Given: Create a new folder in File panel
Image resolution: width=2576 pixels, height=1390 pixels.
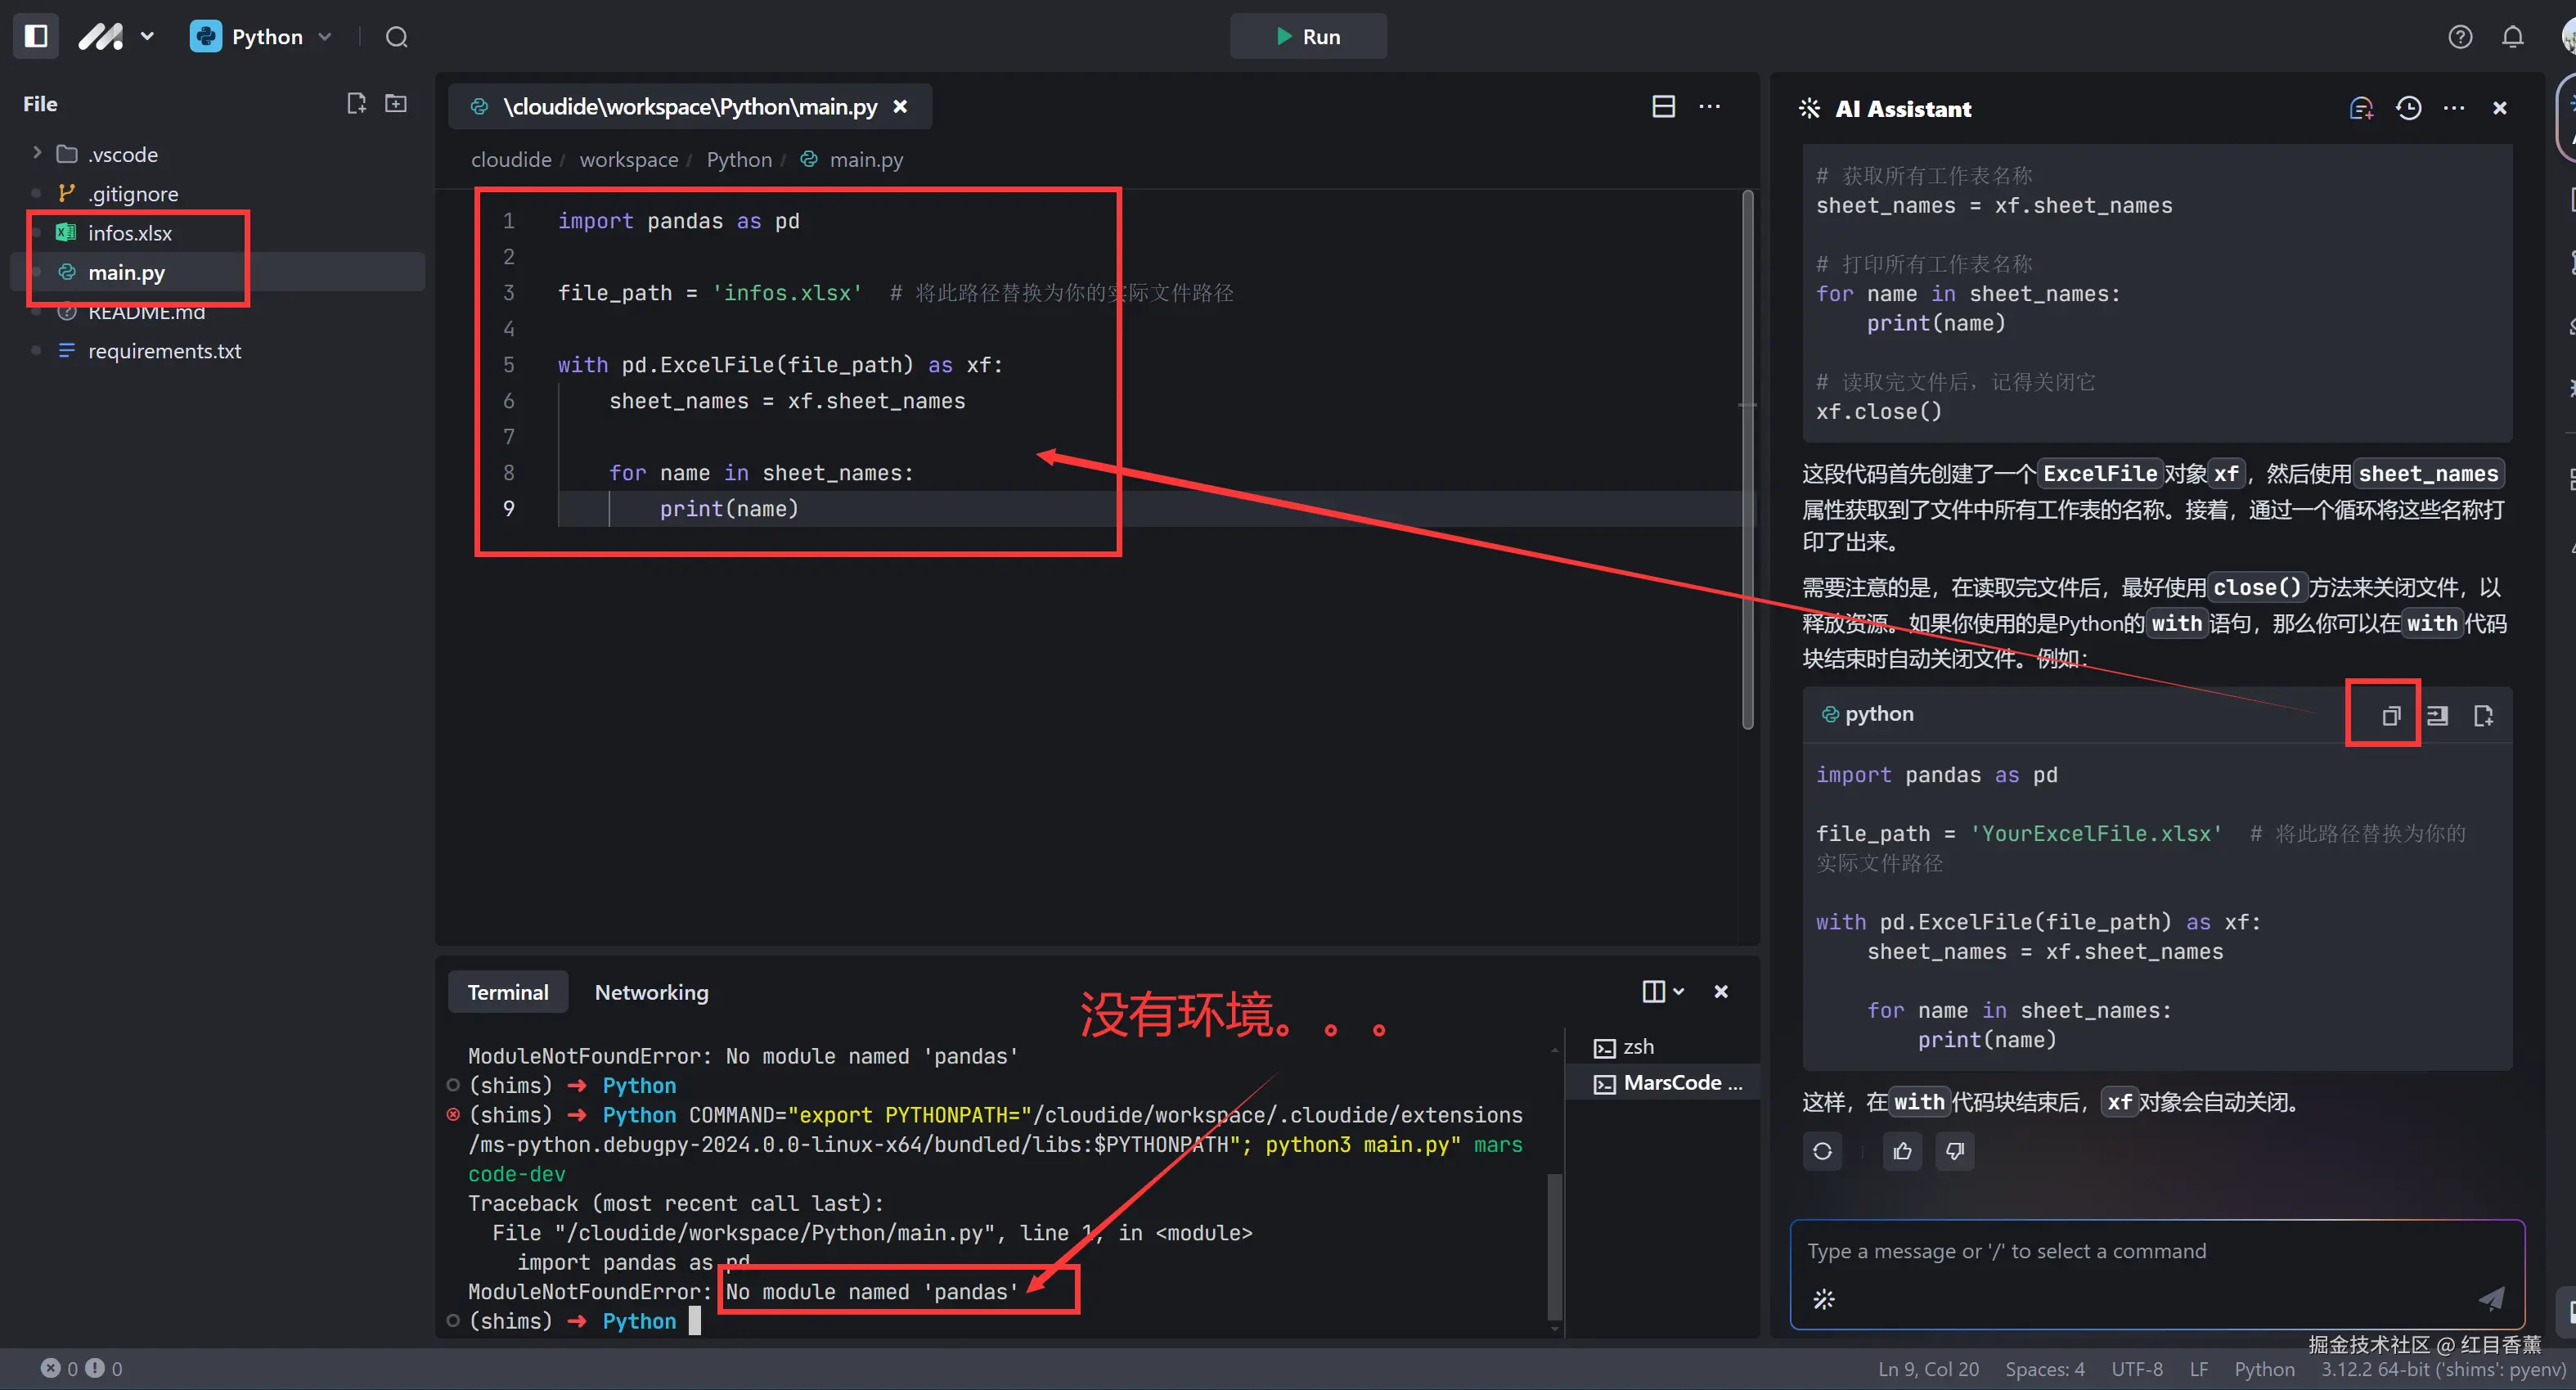Looking at the screenshot, I should pos(396,103).
